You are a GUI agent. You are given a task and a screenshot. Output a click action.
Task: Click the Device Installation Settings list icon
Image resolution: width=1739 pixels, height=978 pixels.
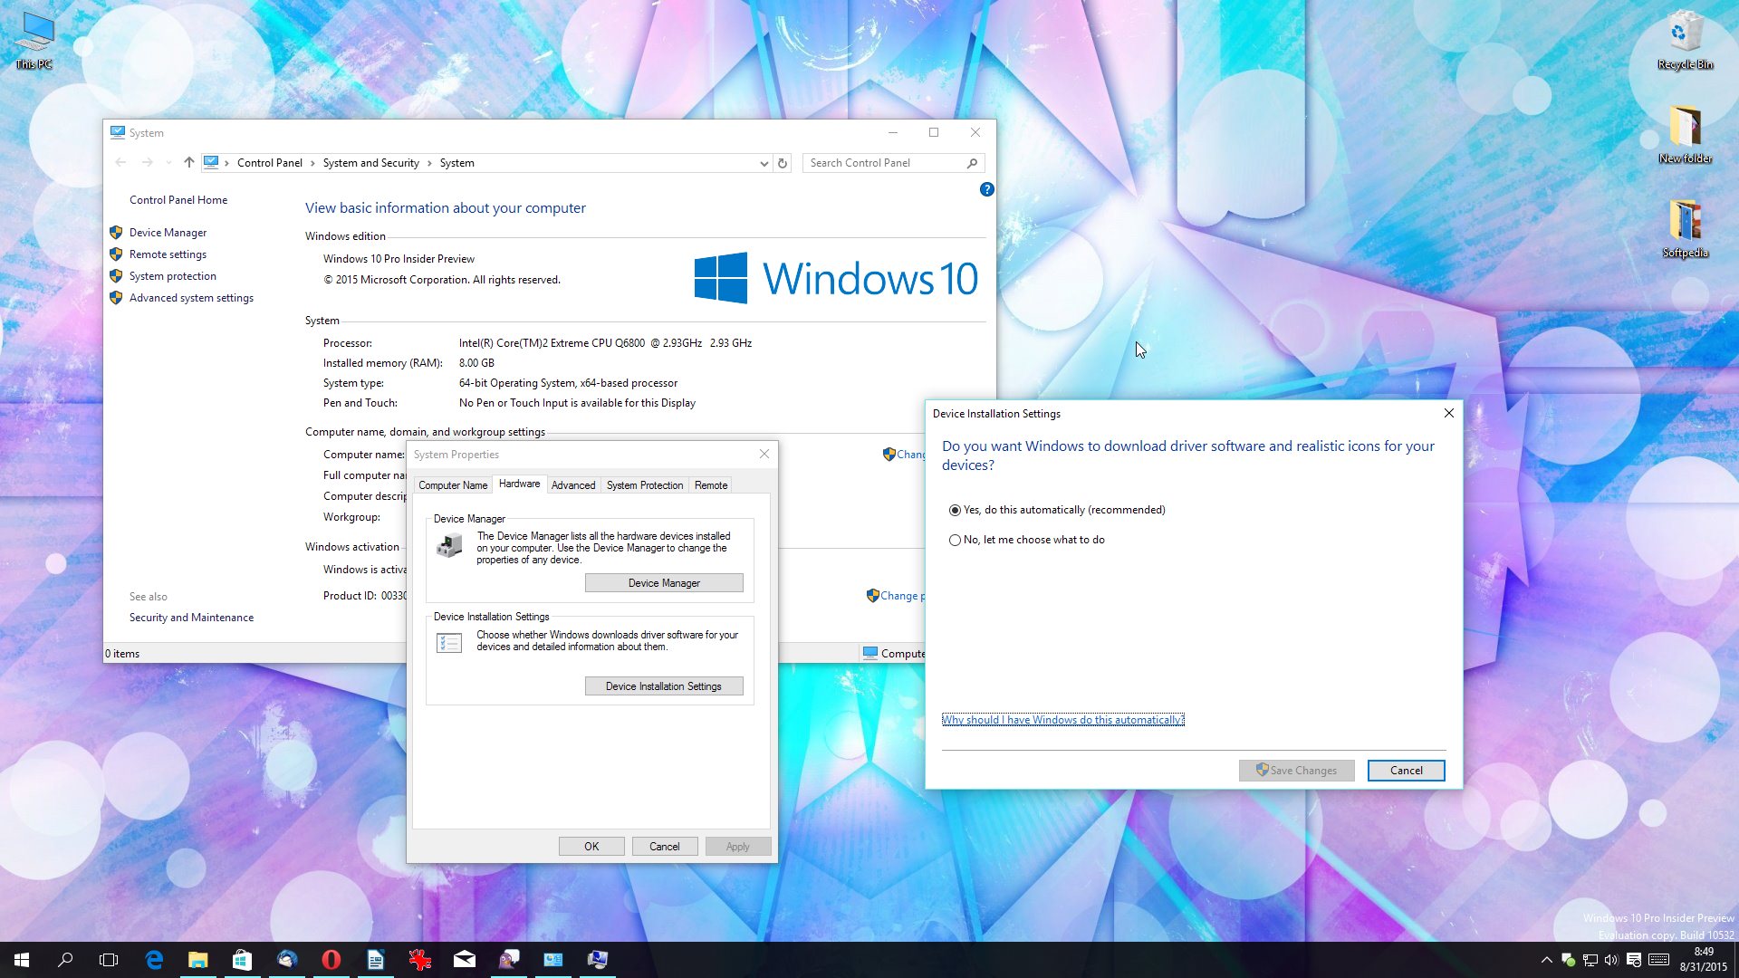[449, 643]
